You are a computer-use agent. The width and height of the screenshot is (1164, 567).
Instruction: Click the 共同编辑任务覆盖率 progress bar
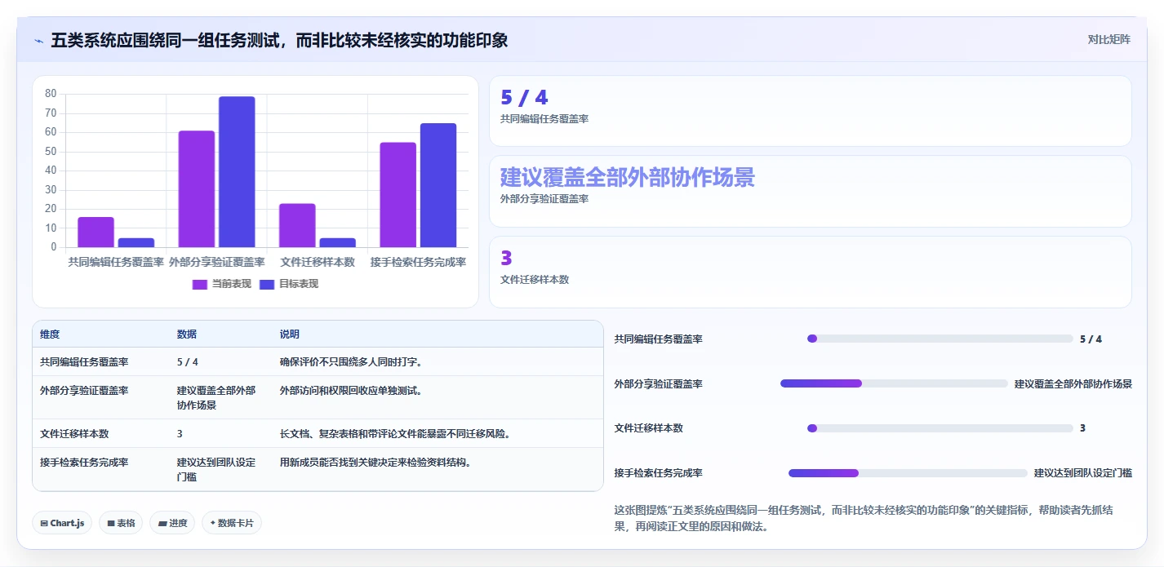(940, 339)
